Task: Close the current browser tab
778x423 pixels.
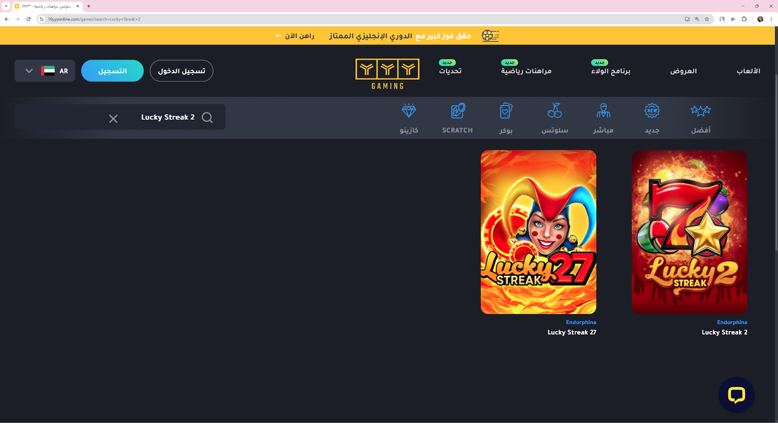Action: pyautogui.click(x=78, y=6)
